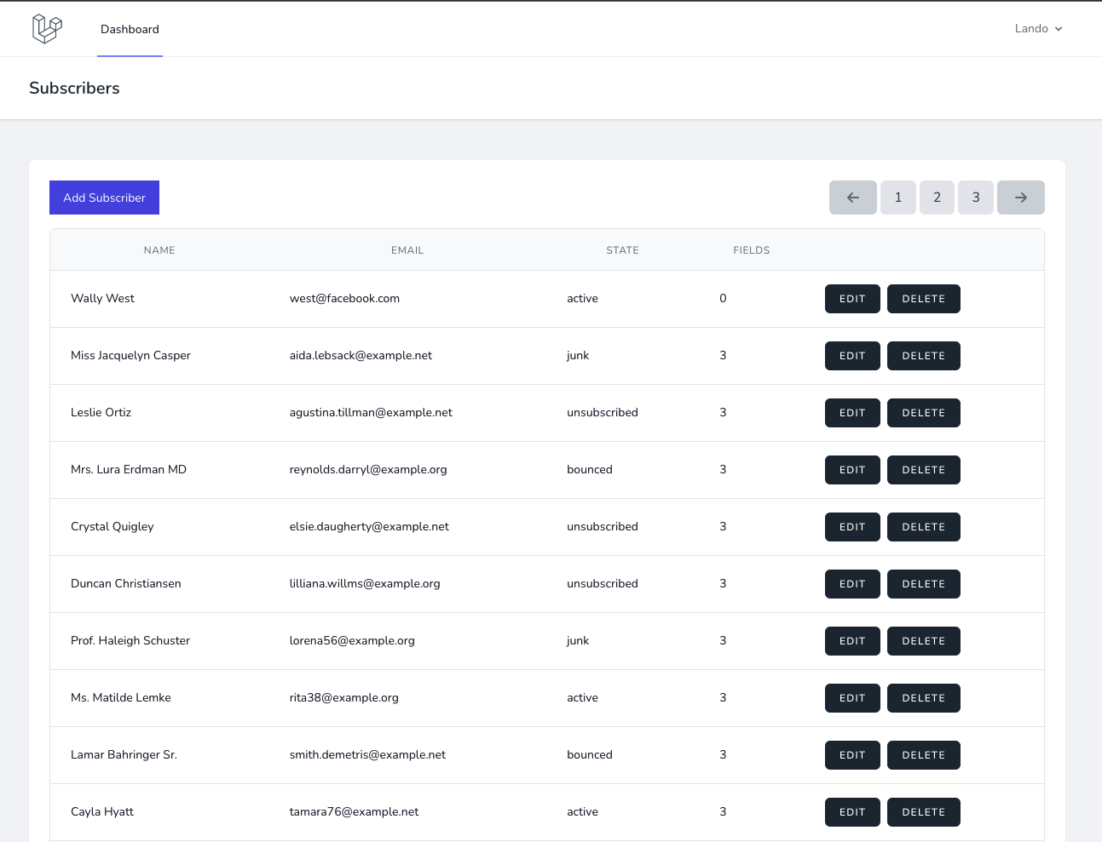The width and height of the screenshot is (1102, 842).
Task: Edit the Ms. Matilde Lemke subscriber
Action: click(851, 697)
